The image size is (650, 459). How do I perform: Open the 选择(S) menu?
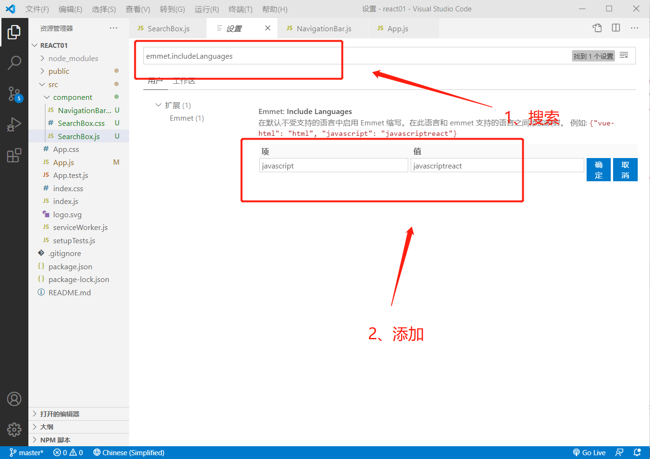104,9
